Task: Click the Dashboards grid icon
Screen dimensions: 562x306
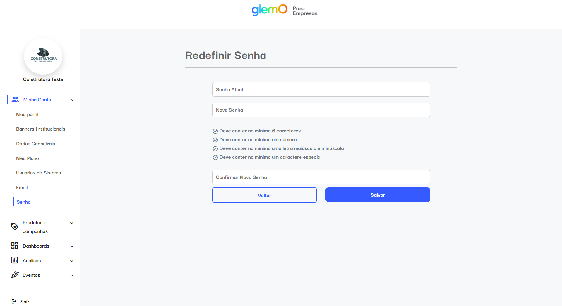Action: [x=15, y=246]
